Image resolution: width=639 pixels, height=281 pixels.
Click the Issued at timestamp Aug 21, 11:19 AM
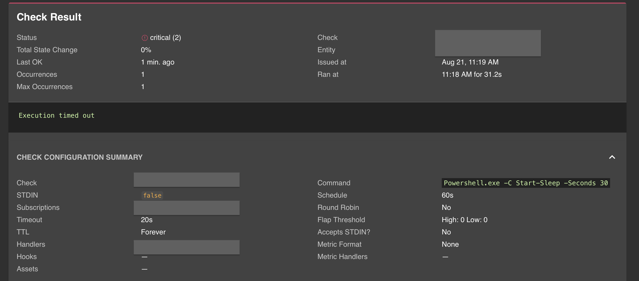[x=470, y=62]
